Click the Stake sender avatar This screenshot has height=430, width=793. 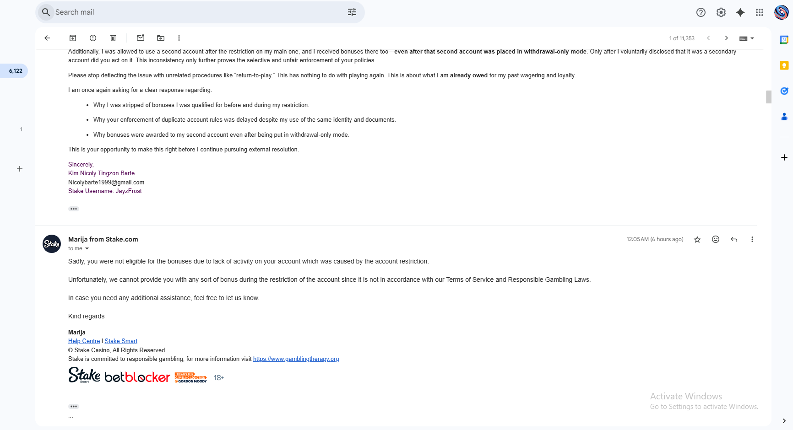(52, 244)
